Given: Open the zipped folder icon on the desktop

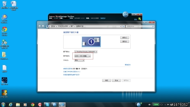Looking at the screenshot, I should pyautogui.click(x=4, y=56).
